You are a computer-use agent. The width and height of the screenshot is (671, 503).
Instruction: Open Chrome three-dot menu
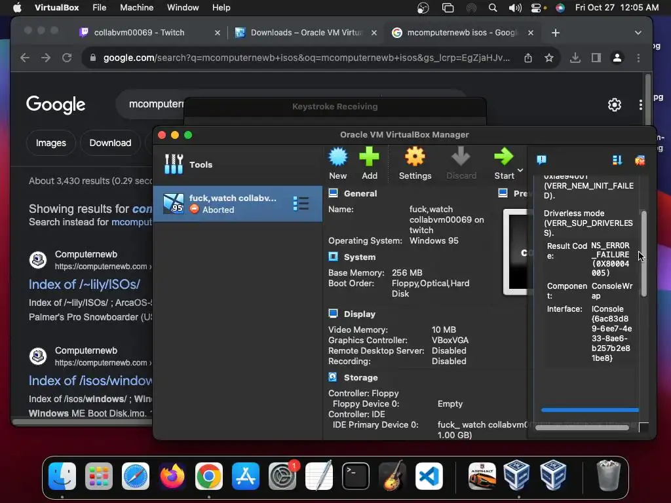point(638,58)
